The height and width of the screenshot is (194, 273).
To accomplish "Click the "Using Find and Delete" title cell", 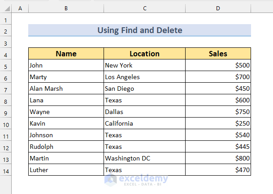I will click(x=139, y=30).
